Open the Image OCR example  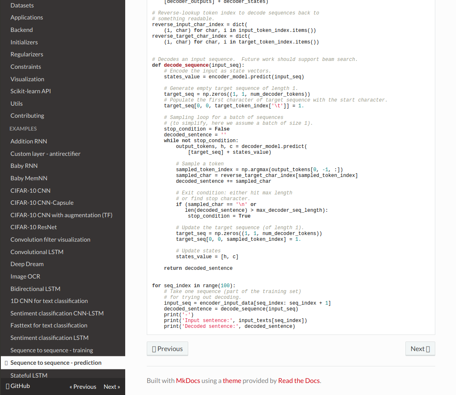click(x=25, y=276)
